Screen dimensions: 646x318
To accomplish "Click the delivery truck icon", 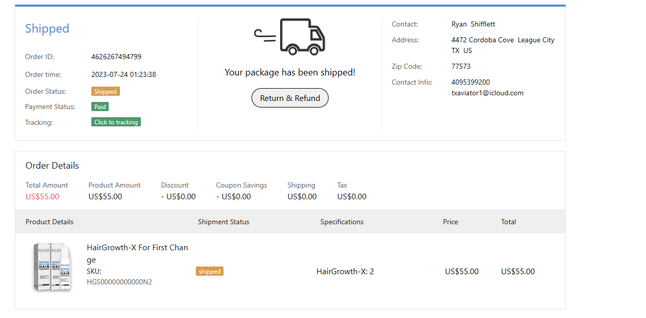I will (x=290, y=37).
